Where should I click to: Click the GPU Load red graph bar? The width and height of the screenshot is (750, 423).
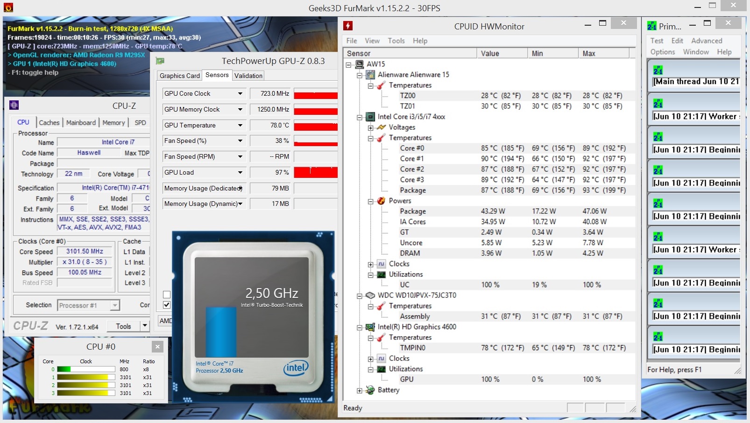pyautogui.click(x=316, y=172)
